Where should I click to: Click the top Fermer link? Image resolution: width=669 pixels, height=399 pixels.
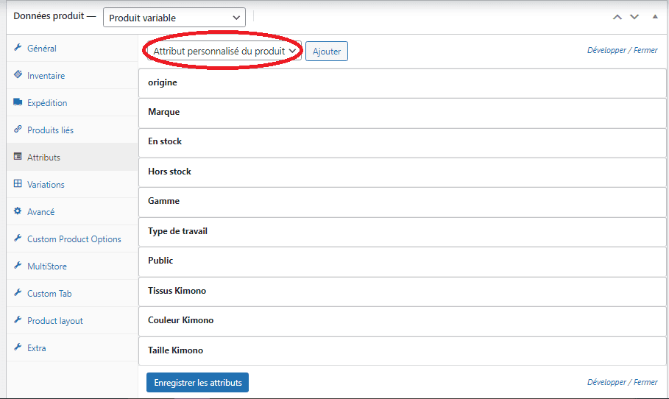tap(645, 50)
